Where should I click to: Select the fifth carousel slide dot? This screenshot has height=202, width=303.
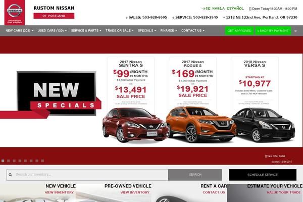[26, 161]
